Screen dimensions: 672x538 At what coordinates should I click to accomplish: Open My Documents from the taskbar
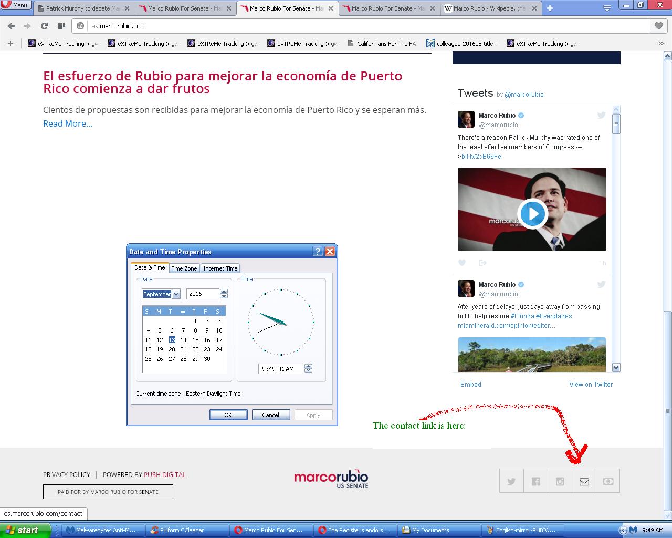pyautogui.click(x=438, y=530)
